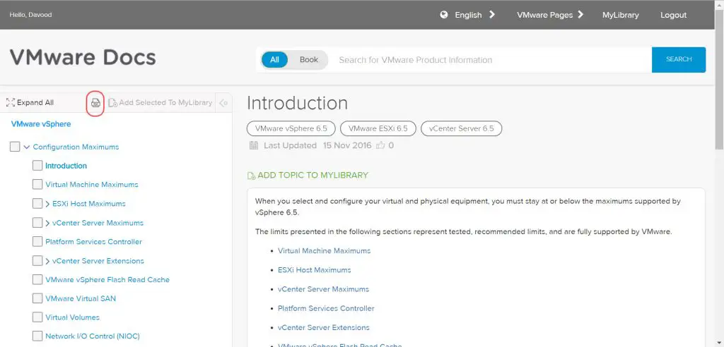
Task: Click the Expand All arrows icon
Action: 11,103
